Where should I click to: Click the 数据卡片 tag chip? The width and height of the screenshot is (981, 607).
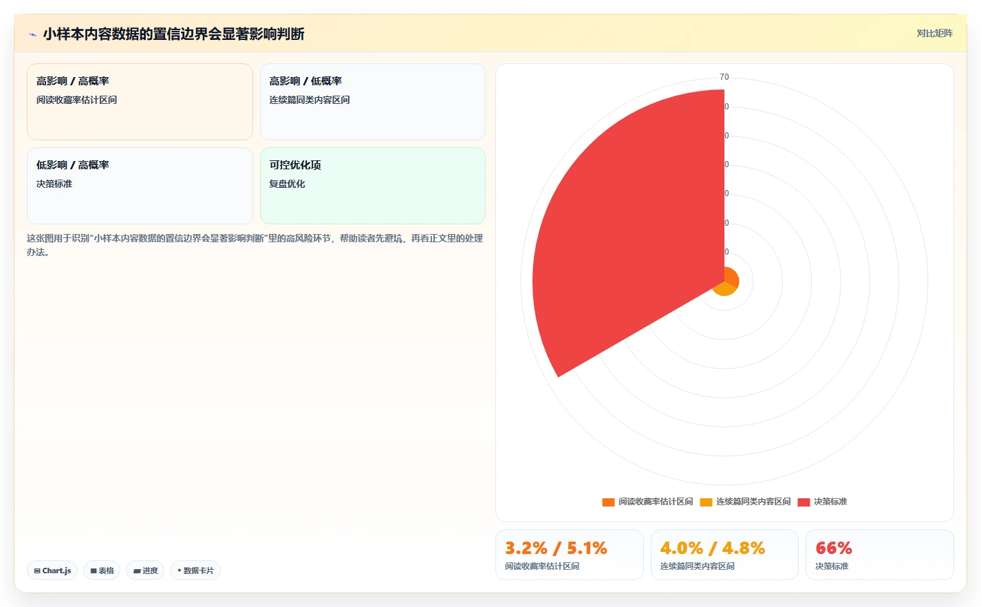[x=195, y=571]
